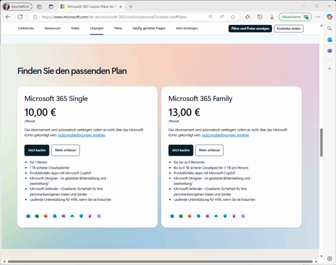Click the Designer icon in Family plan card
Viewport: 336px width, 265px height.
[234, 216]
